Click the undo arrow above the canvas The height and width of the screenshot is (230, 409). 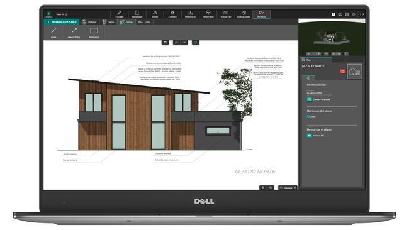pyautogui.click(x=177, y=42)
